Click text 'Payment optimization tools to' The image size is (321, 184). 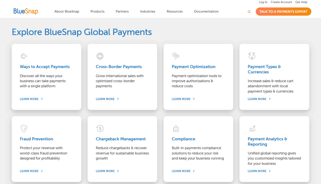(x=197, y=76)
